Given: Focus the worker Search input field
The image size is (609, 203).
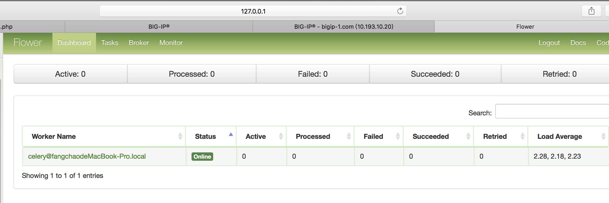Looking at the screenshot, I should (x=552, y=111).
